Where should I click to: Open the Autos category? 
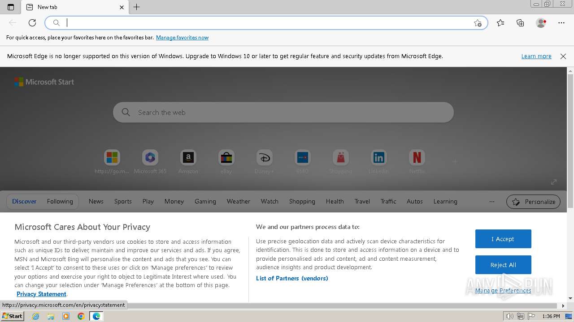[x=414, y=201]
